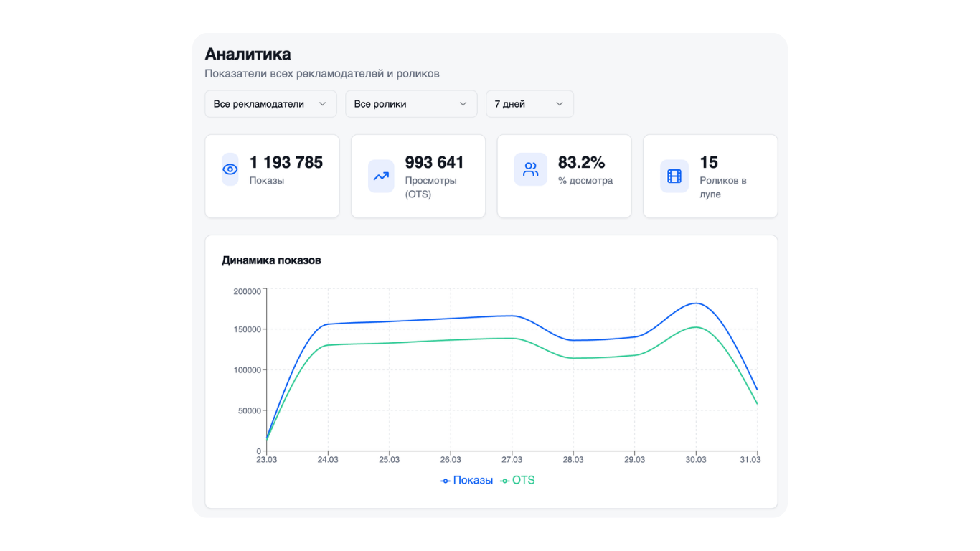Click the 150000 y-axis label

pos(248,330)
